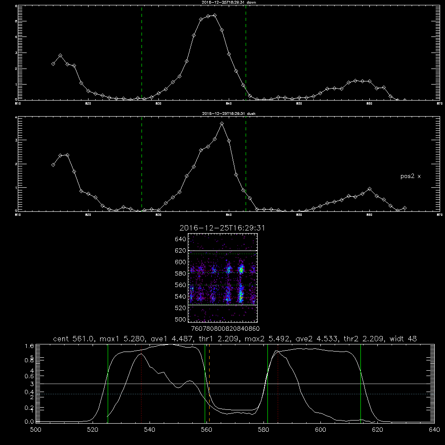Click the left green dashed line in dawn plot
The image size is (445, 445).
point(142,53)
